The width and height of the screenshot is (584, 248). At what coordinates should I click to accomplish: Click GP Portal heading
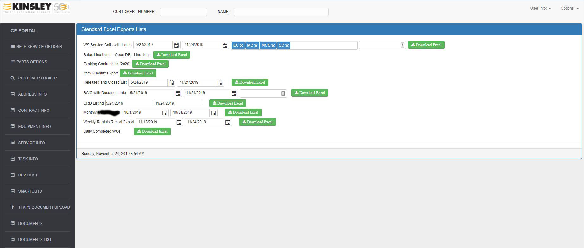point(23,31)
